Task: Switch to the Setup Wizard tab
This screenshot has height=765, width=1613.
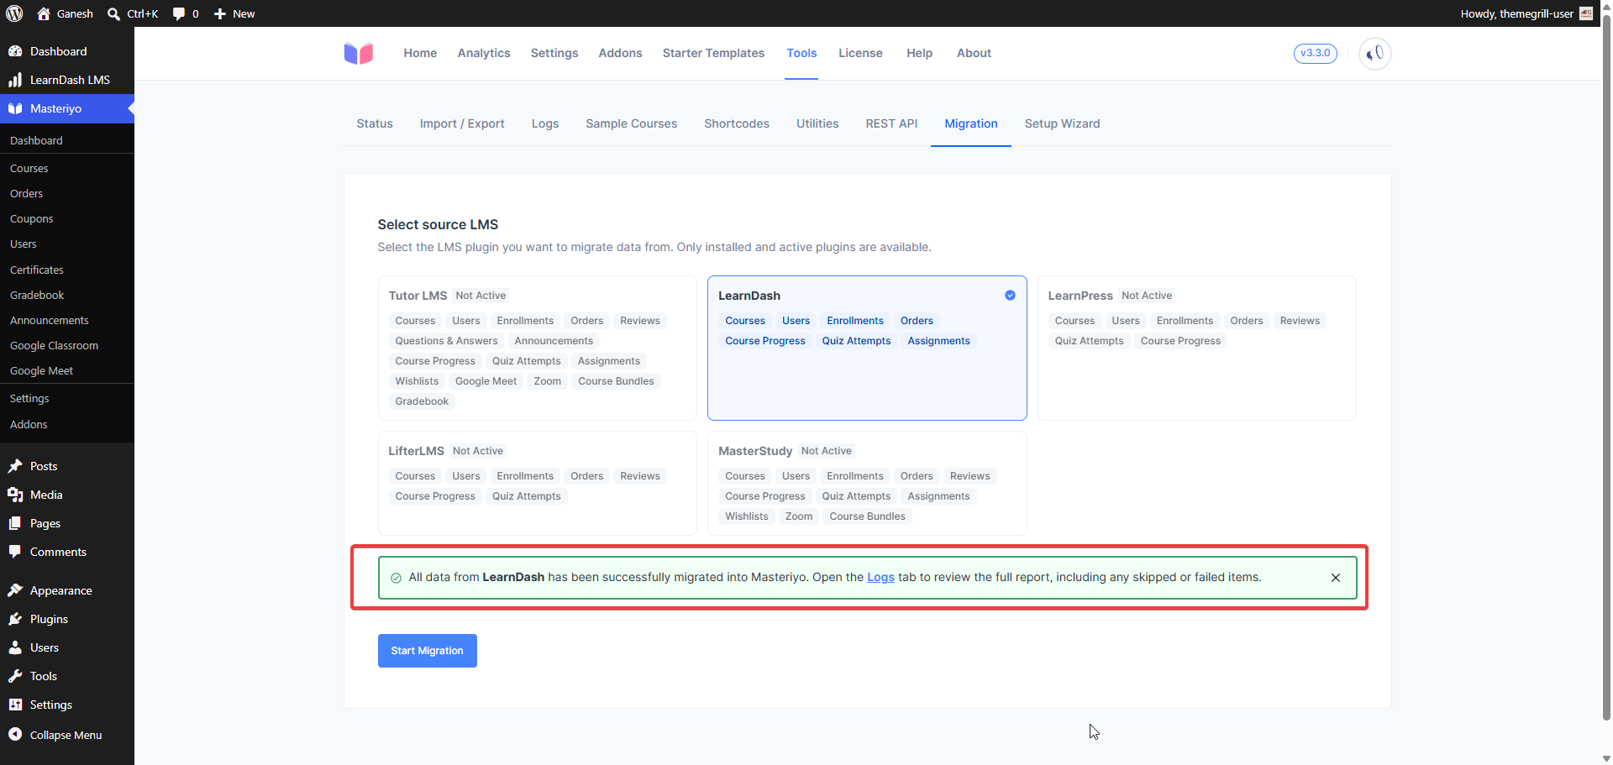Action: [x=1062, y=123]
